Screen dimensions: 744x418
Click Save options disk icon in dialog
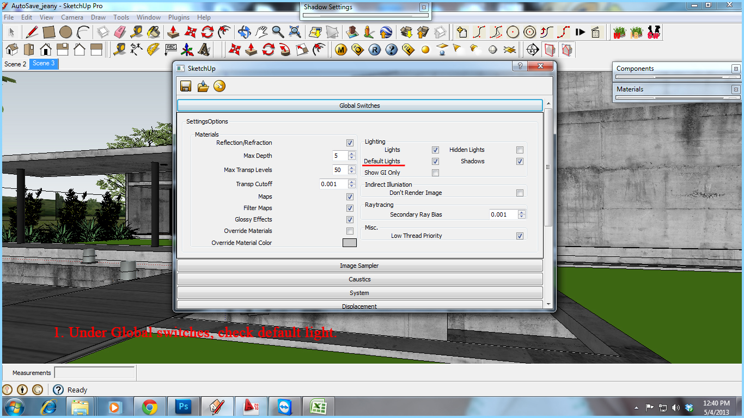(x=185, y=86)
